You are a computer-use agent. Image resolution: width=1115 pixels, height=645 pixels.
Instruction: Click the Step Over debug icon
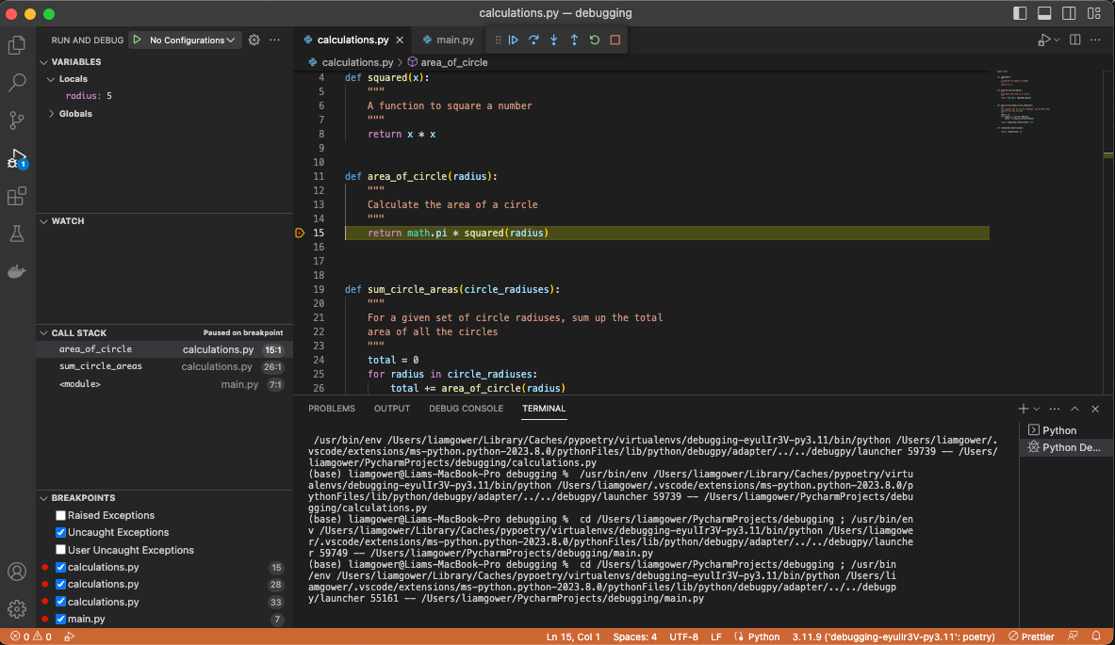(x=533, y=40)
